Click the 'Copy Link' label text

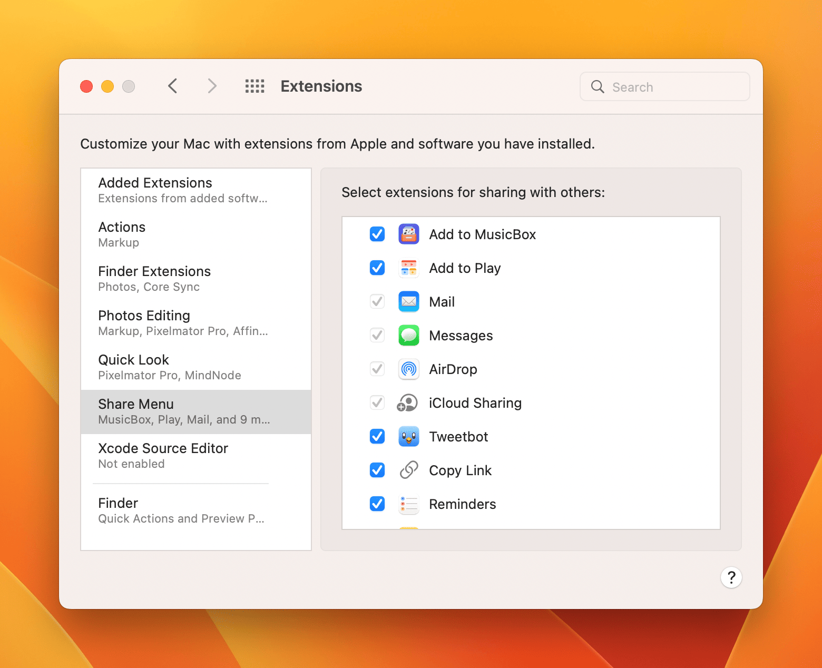[x=460, y=470]
